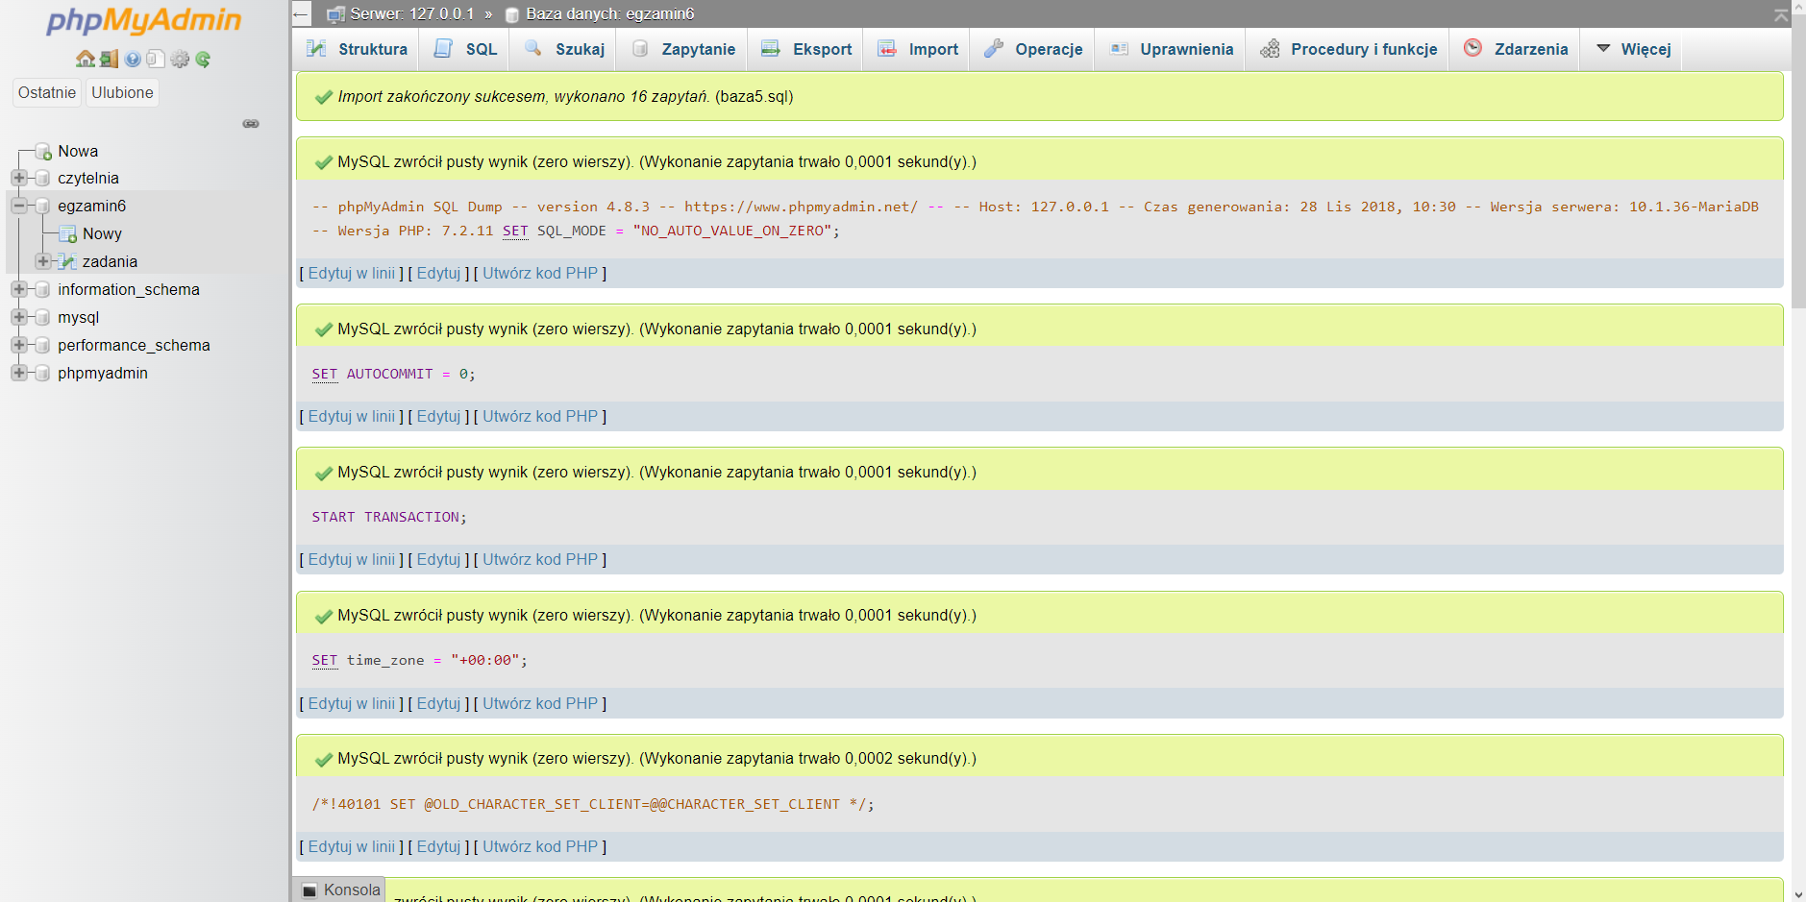Open the Ulubione favorites list
Screen dimensions: 1806x902
tap(122, 92)
